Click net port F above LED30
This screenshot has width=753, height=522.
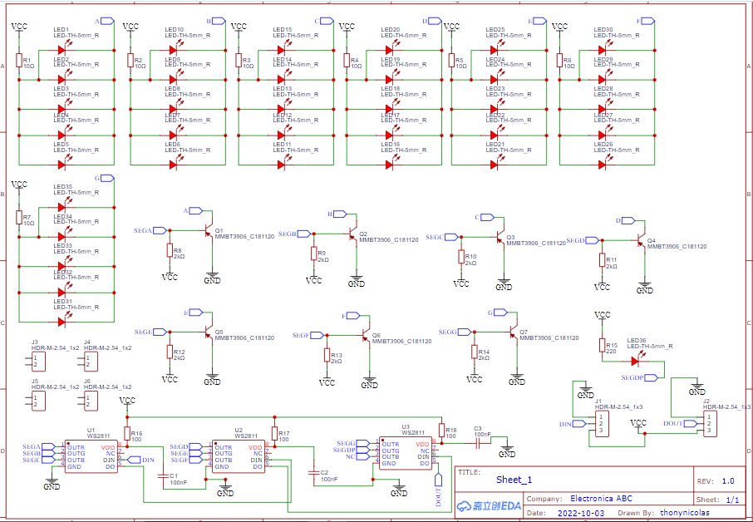click(647, 21)
